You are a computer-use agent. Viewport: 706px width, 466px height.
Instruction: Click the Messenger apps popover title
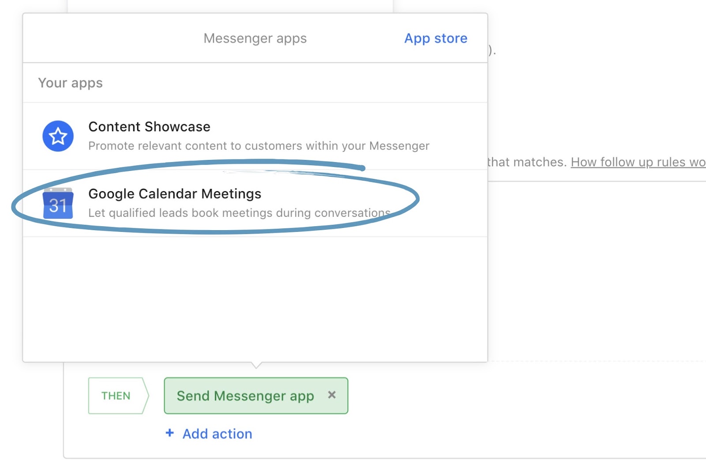point(255,38)
